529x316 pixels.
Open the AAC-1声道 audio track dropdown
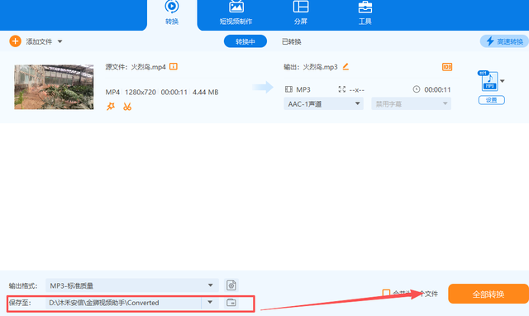[323, 104]
